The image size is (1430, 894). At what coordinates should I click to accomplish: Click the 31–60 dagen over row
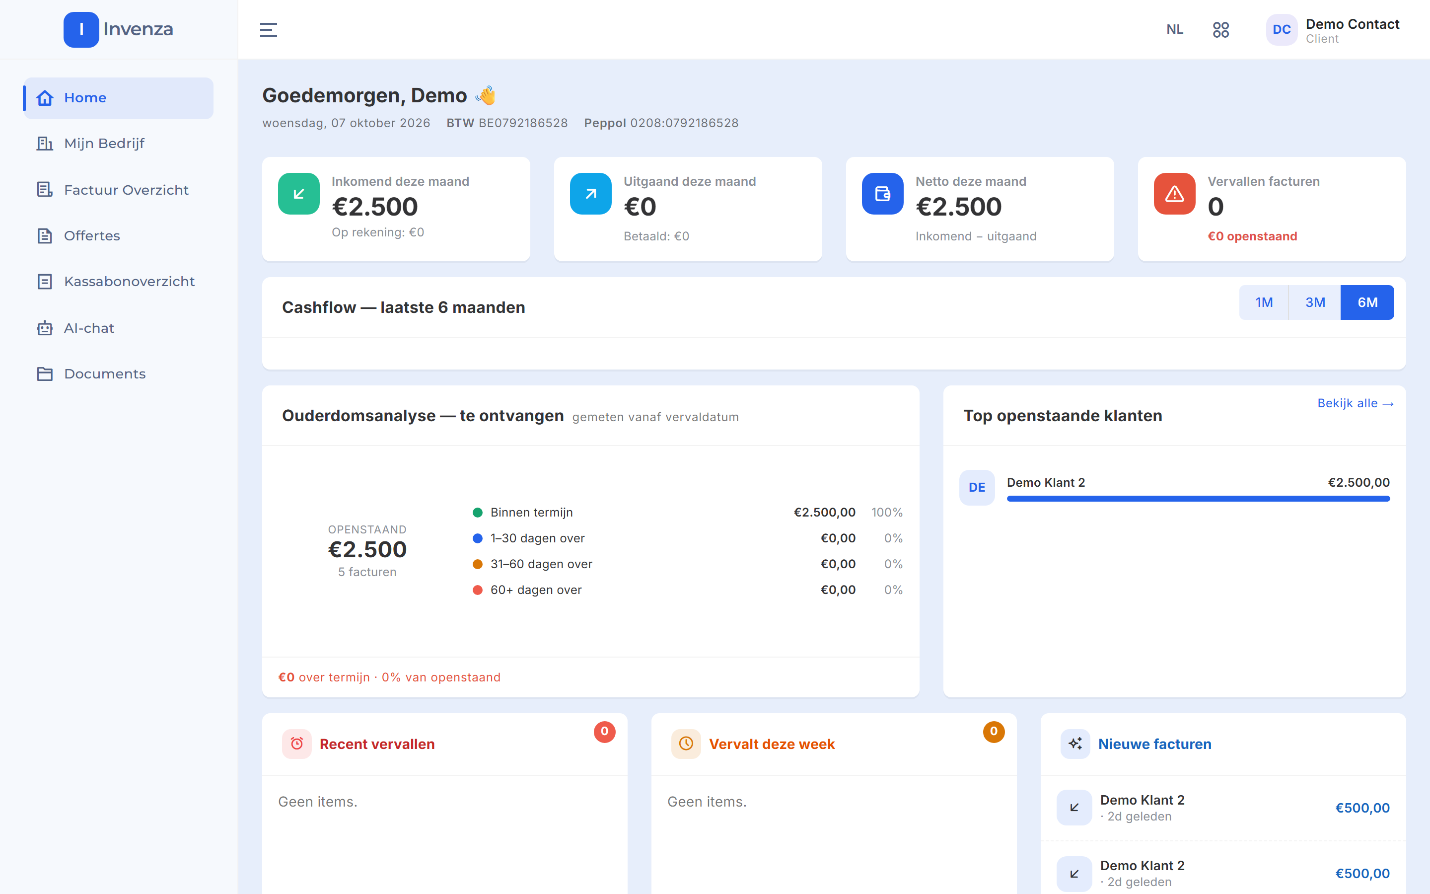688,564
